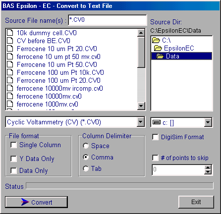Click the Status progress bar
The width and height of the screenshot is (221, 214).
tap(119, 186)
